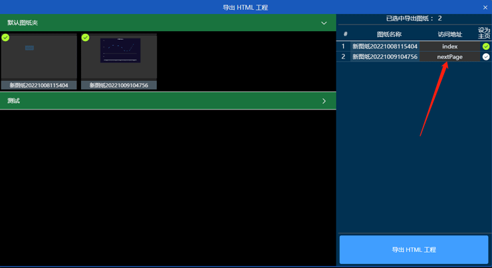Close the 导出 HTML 工程 dialog
Viewport: 492px width, 268px height.
point(485,7)
